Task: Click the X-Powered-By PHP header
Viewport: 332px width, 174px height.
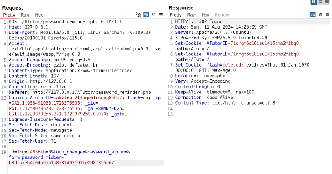Action: [x=221, y=38]
